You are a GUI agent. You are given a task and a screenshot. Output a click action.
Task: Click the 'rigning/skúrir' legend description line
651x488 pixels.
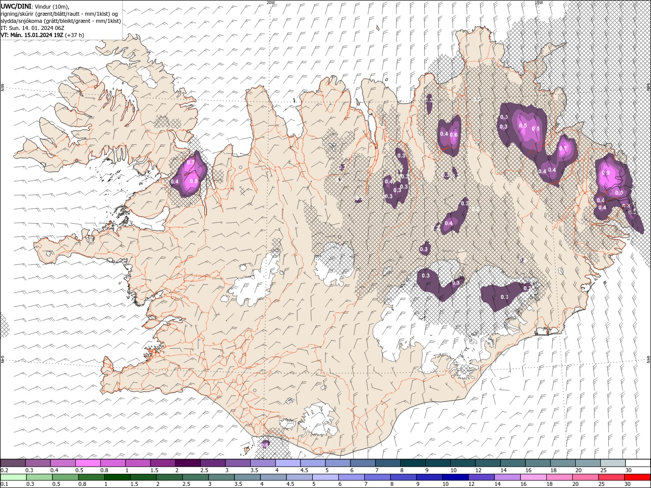pyautogui.click(x=60, y=13)
